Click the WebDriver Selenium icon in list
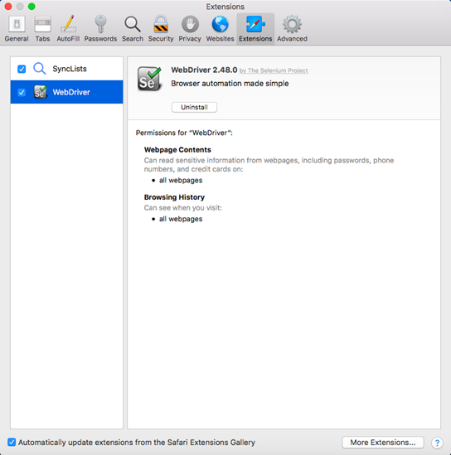Viewport: 451px width, 455px height. 41,92
